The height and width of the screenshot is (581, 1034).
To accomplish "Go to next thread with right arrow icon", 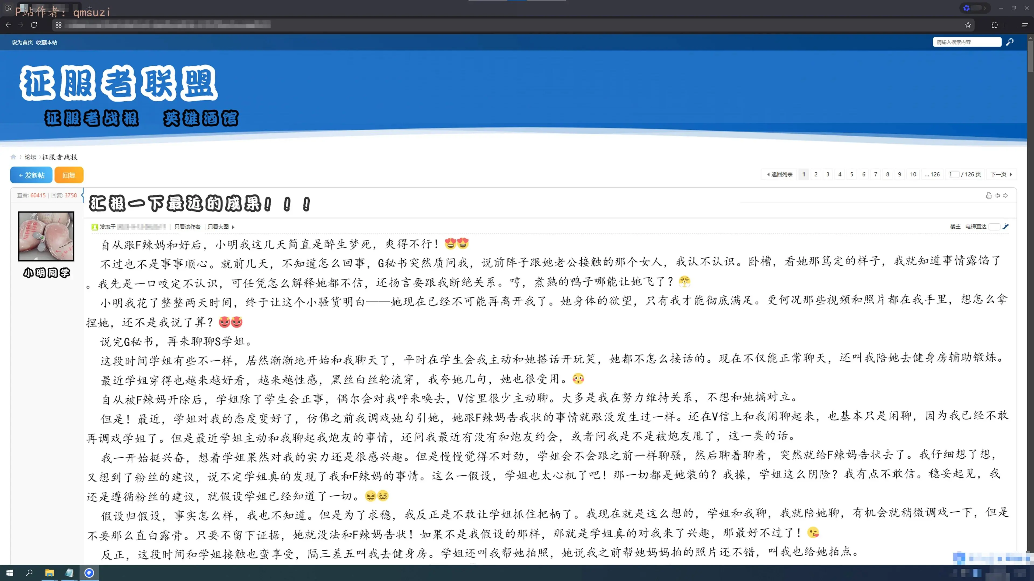I will (x=1005, y=195).
